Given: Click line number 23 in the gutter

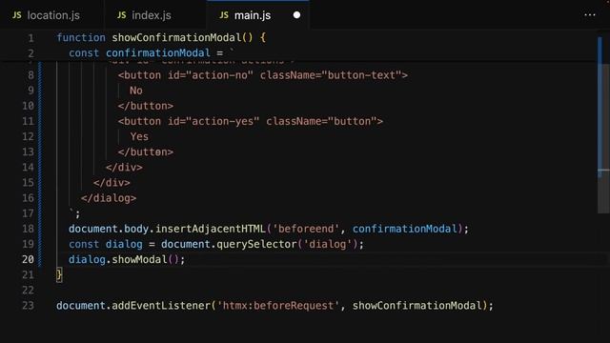Looking at the screenshot, I should (x=28, y=306).
